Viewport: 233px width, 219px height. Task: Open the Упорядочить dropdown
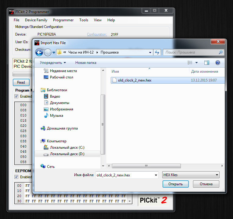(x=53, y=63)
